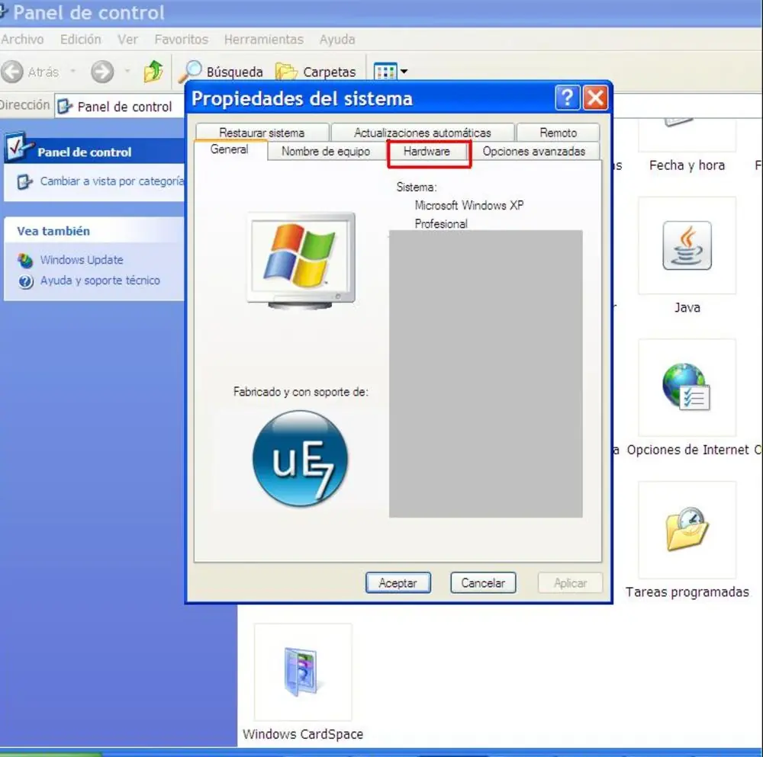Toggle the Carpetas folders pane

pyautogui.click(x=316, y=72)
